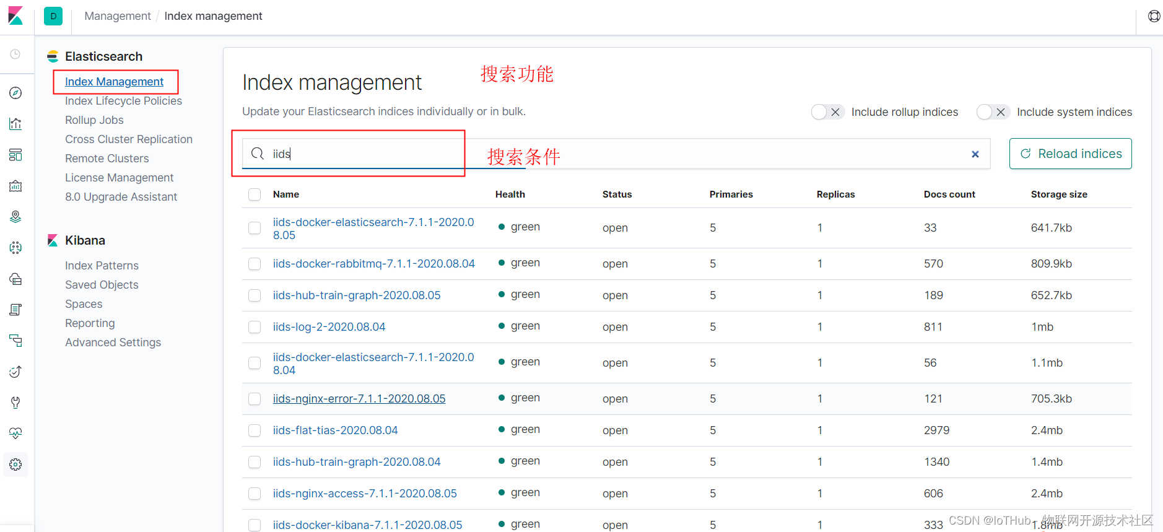The width and height of the screenshot is (1163, 532).
Task: Sort by Primaries column header
Action: click(731, 194)
